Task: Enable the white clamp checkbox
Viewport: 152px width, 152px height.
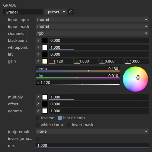Action: (37, 125)
